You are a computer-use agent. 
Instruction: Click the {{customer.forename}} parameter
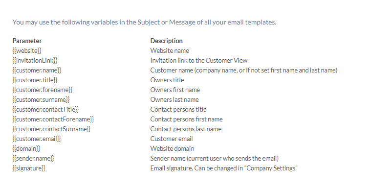43,90
